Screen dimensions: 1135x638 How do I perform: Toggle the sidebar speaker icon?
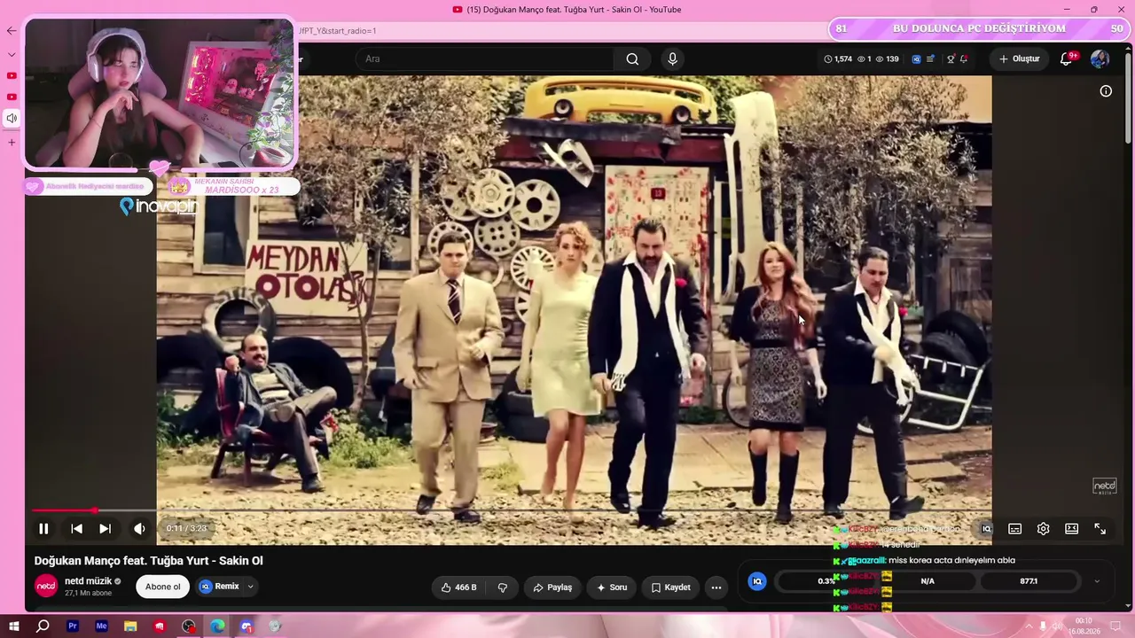point(12,118)
